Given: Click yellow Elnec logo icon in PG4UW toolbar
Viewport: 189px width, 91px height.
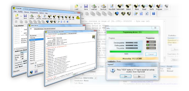Looking at the screenshot, I should pos(78,18).
